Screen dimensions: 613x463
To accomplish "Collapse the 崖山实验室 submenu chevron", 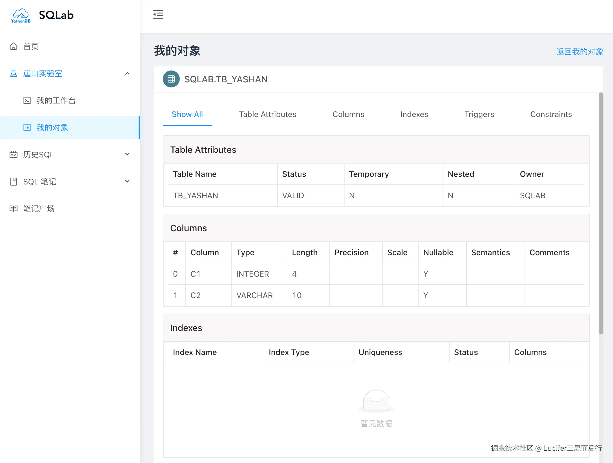I will click(127, 73).
